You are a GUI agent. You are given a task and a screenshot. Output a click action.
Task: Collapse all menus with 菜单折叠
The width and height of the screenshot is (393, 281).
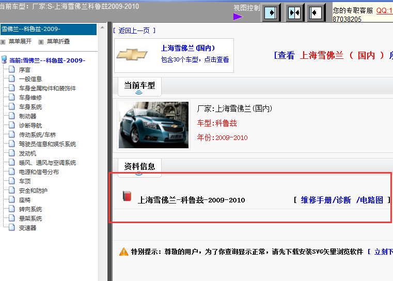click(x=58, y=41)
